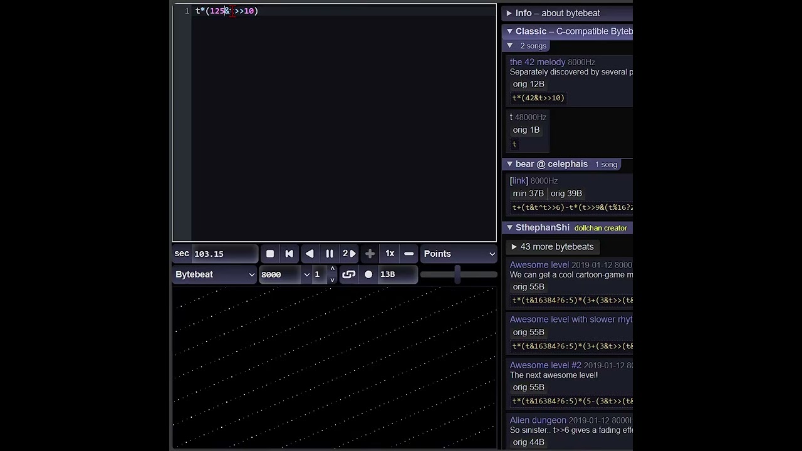Viewport: 802px width, 451px height.
Task: Click the 8000 sample rate input
Action: coord(281,274)
